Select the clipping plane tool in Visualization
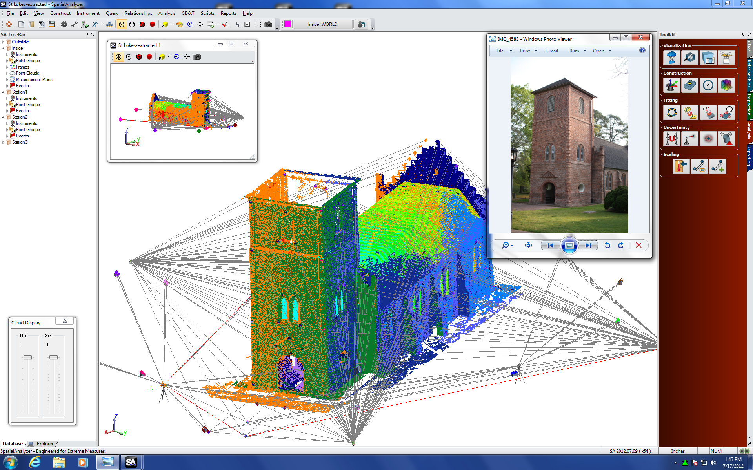Viewport: 753px width, 470px height. [690, 58]
